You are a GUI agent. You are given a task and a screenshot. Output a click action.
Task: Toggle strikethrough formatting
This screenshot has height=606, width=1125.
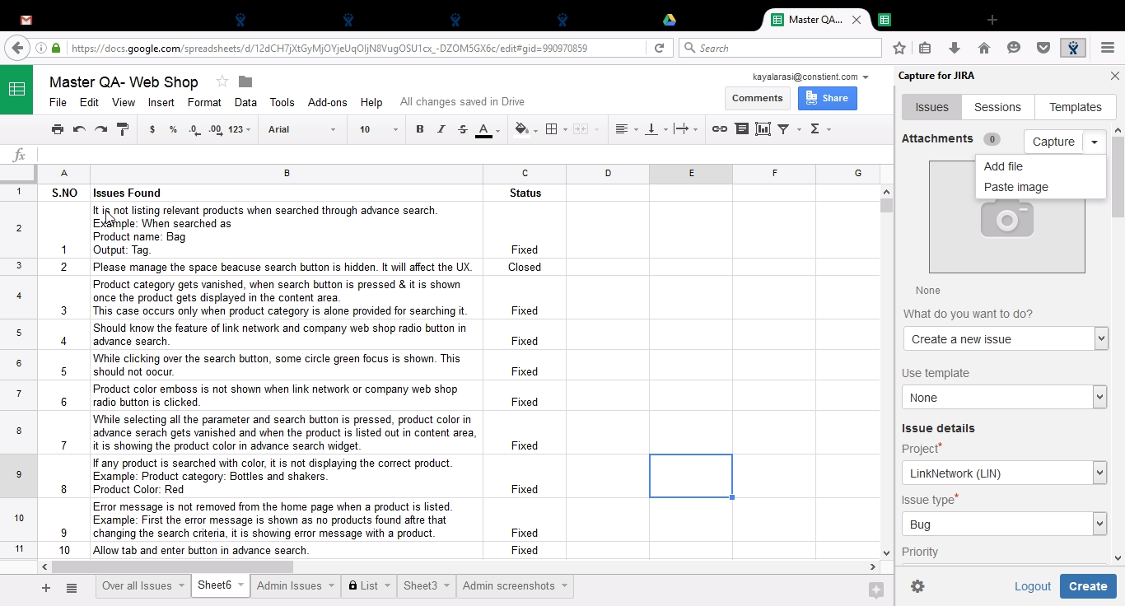pos(463,129)
